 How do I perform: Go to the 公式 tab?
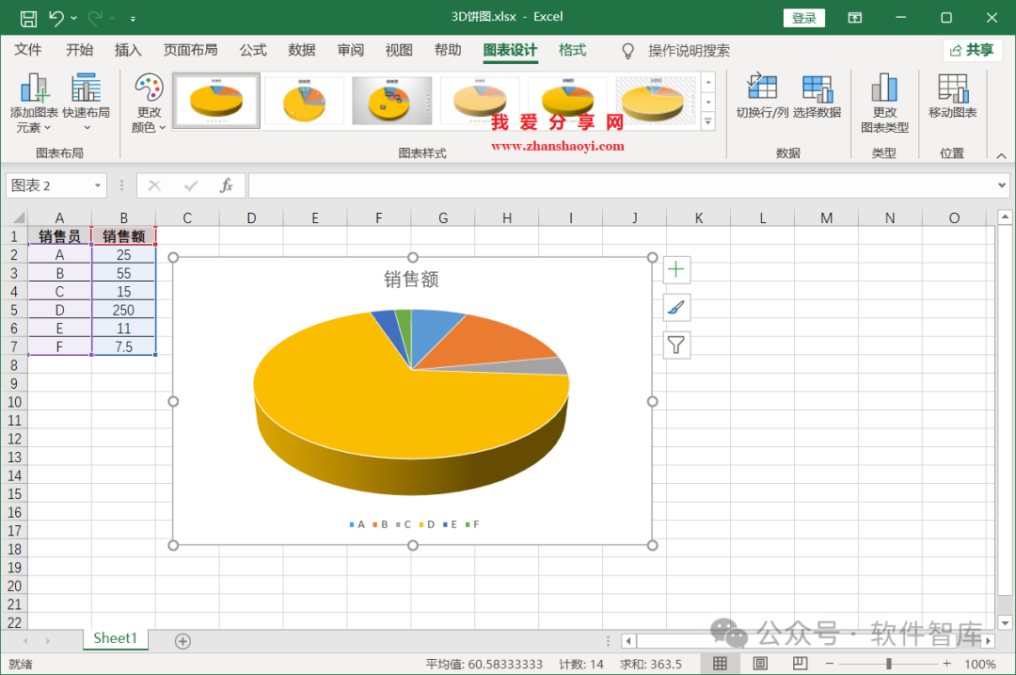[253, 51]
